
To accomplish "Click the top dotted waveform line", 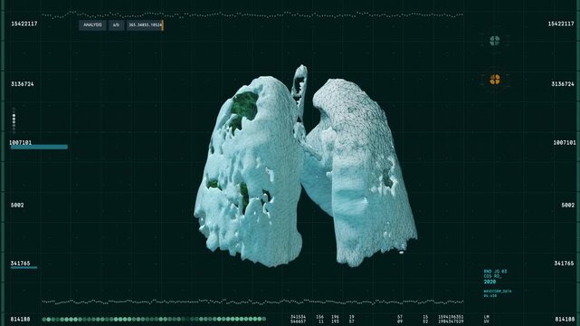I will [252, 14].
